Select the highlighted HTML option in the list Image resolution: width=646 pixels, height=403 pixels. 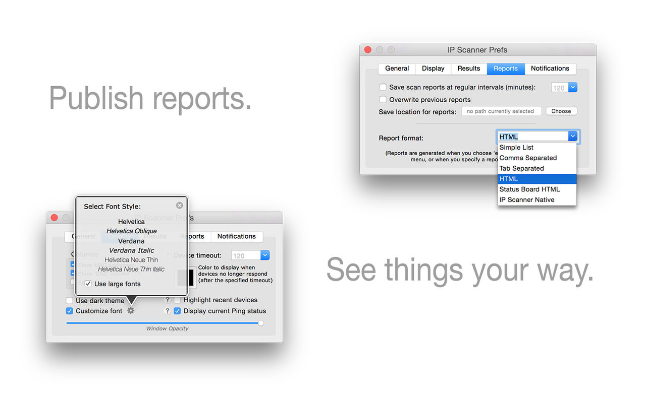click(537, 179)
